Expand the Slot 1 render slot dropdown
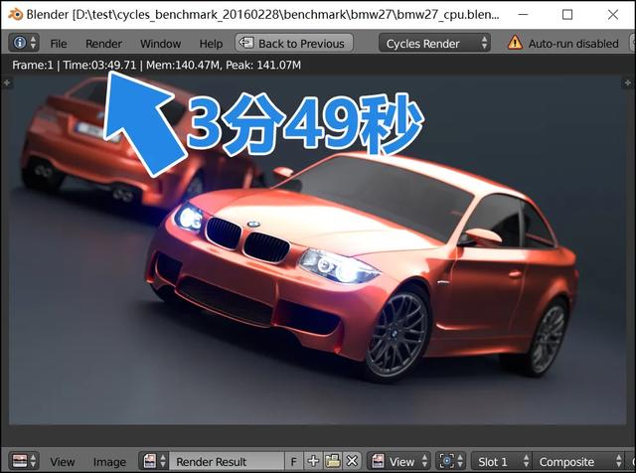Viewport: 636px width, 473px height. point(500,462)
